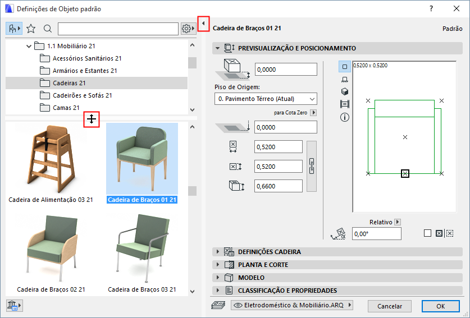Open the library manager icon
The image size is (470, 318).
tap(14, 306)
